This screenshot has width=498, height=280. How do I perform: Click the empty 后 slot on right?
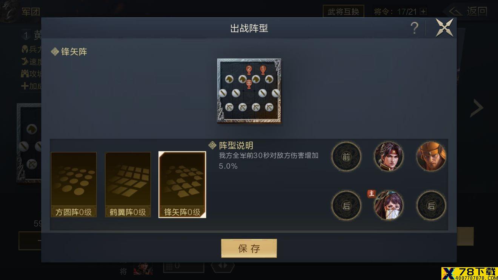click(x=431, y=205)
